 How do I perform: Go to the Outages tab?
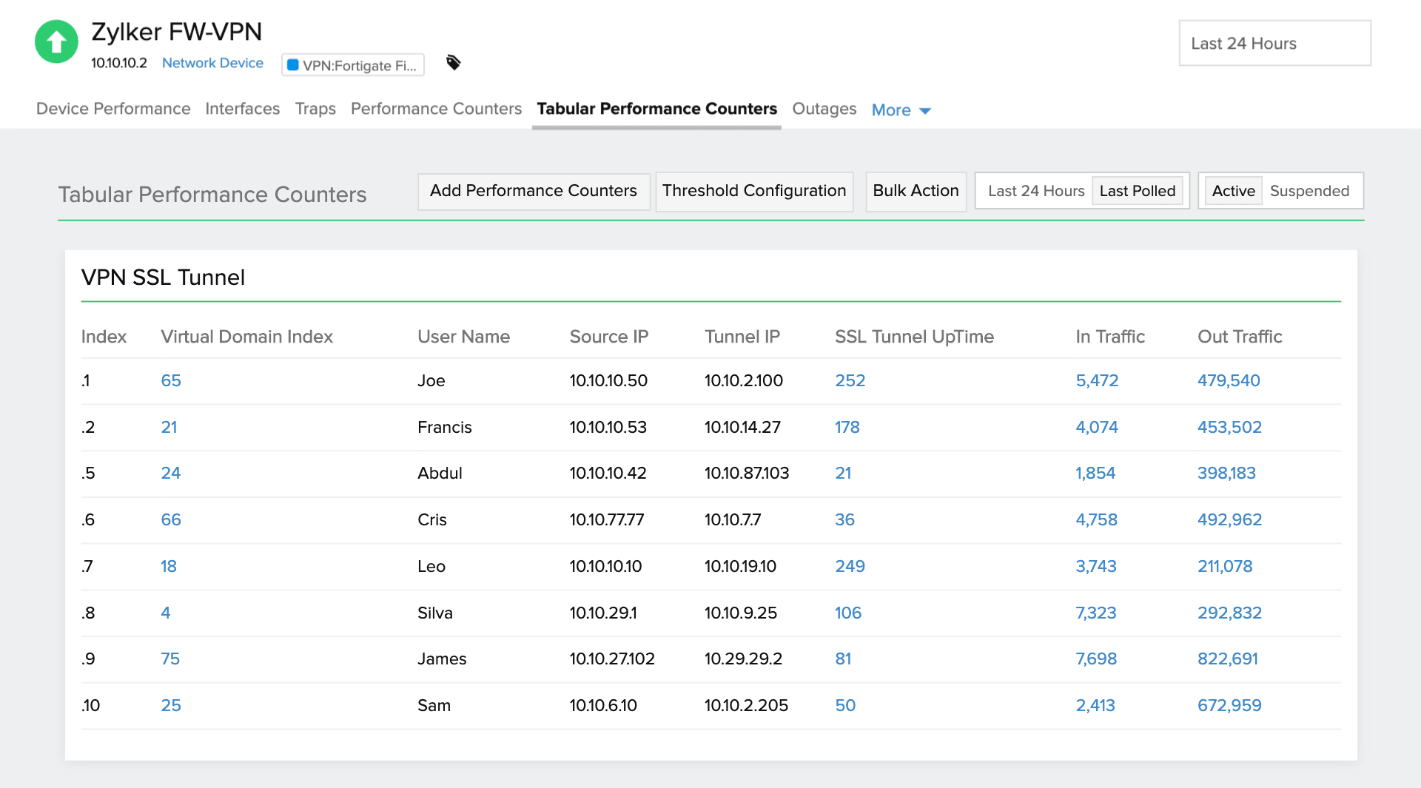[824, 109]
